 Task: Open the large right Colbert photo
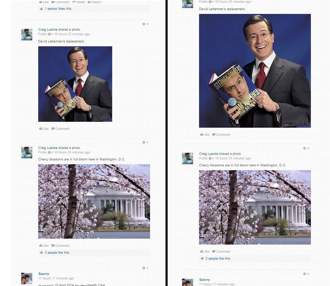tap(255, 71)
